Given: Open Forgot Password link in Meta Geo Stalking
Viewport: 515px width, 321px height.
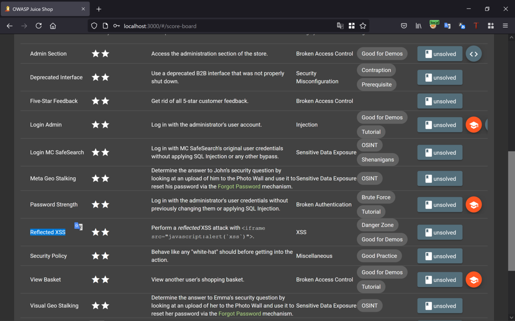Looking at the screenshot, I should point(239,187).
